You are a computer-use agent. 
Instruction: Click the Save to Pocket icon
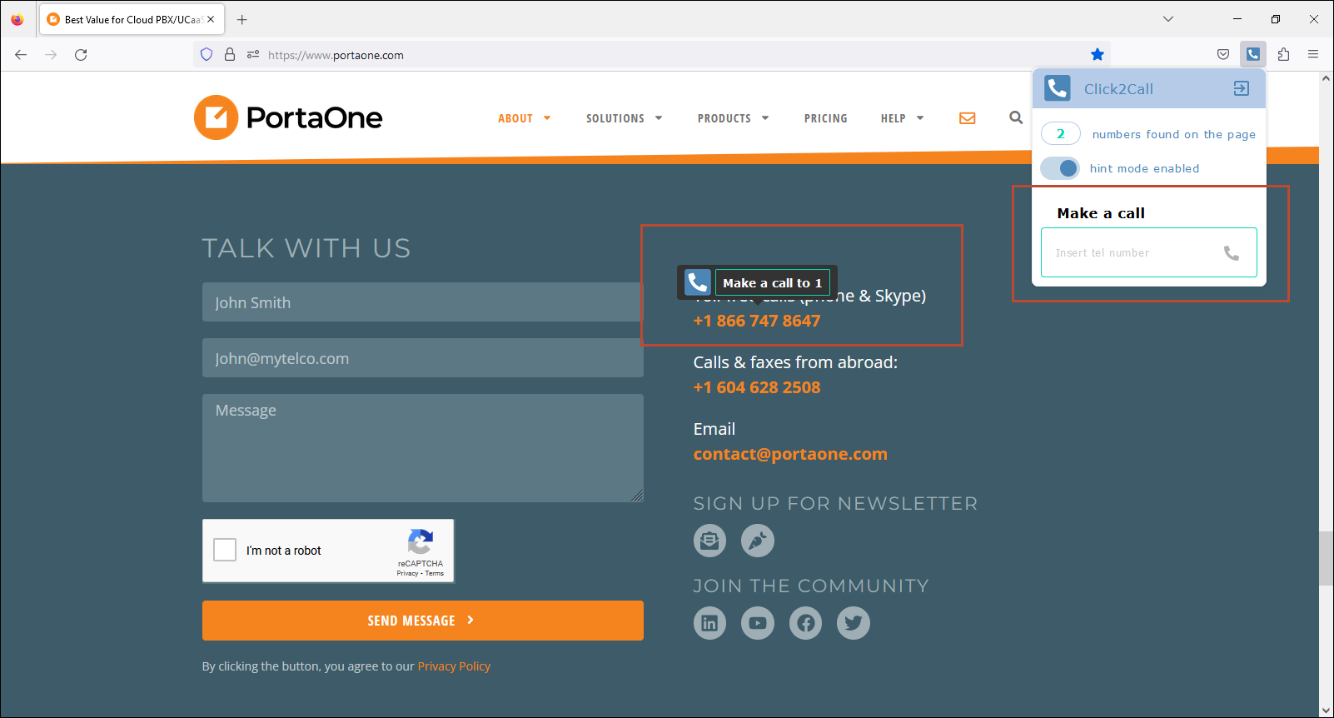[x=1222, y=54]
